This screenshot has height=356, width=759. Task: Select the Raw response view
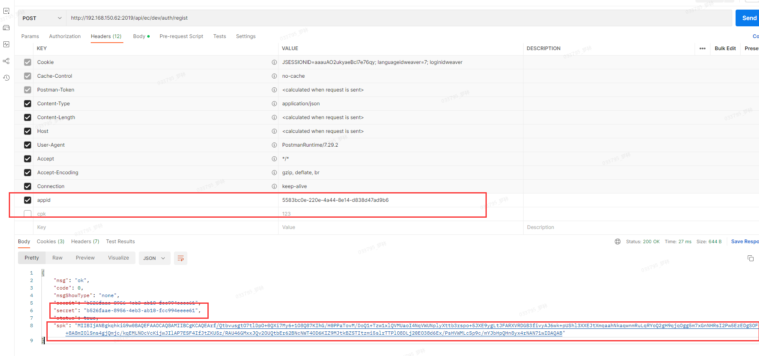[57, 258]
